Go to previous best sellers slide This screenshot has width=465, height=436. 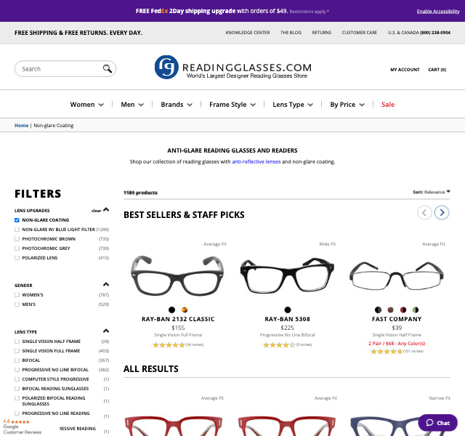[424, 212]
